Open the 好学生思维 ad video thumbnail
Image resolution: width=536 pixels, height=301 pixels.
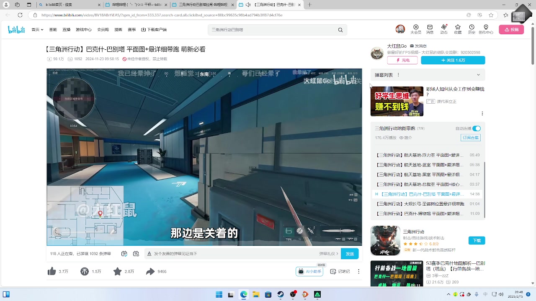tap(397, 101)
